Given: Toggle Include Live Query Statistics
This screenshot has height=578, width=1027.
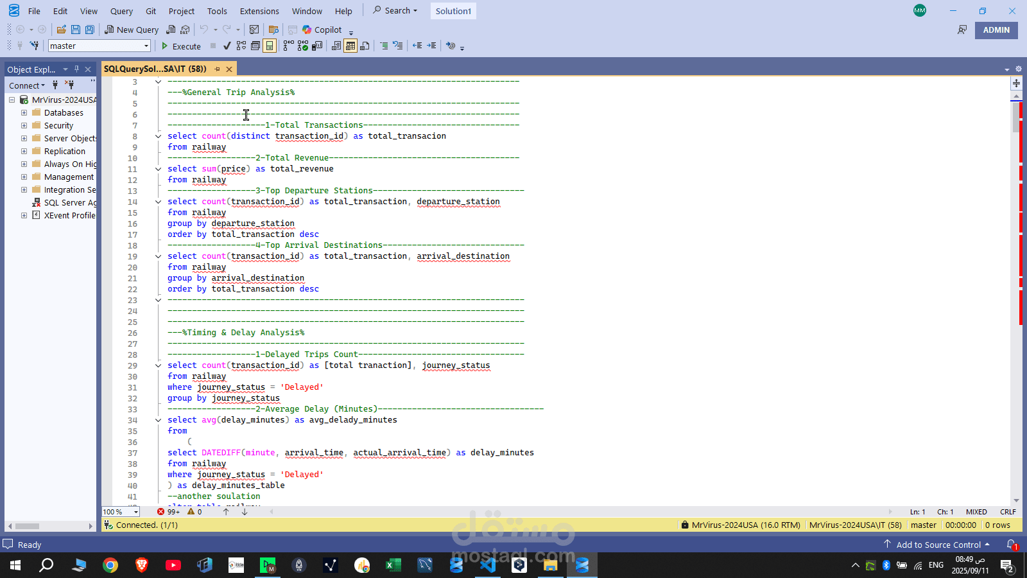Looking at the screenshot, I should [x=303, y=46].
